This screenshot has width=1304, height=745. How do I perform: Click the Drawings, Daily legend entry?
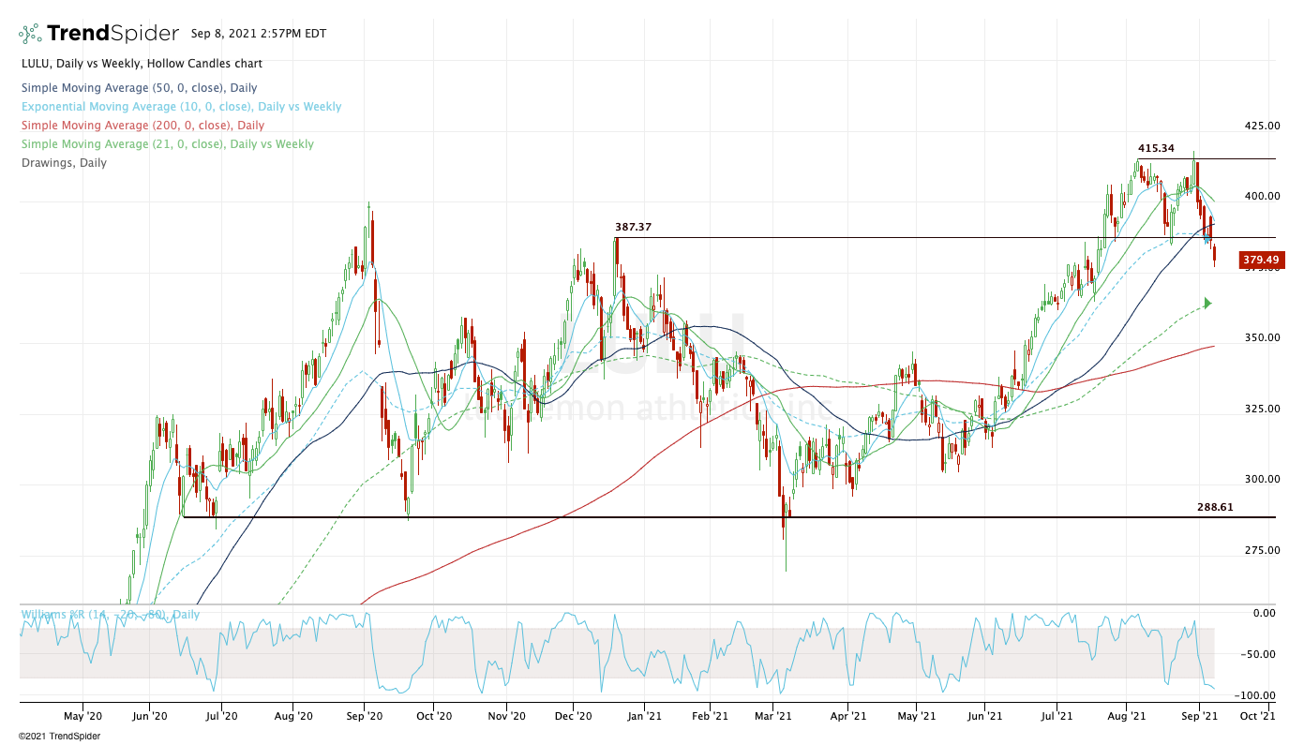point(64,163)
